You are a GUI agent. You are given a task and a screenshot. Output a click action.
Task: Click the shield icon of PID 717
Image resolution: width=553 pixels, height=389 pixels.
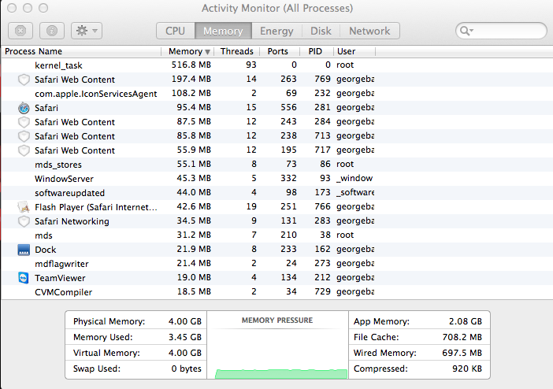point(24,150)
